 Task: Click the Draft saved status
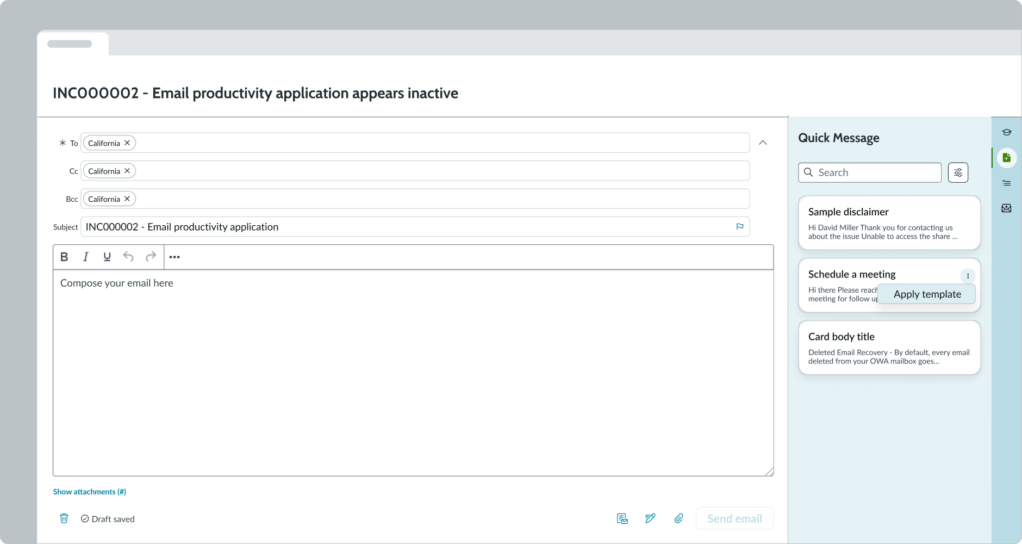point(108,519)
